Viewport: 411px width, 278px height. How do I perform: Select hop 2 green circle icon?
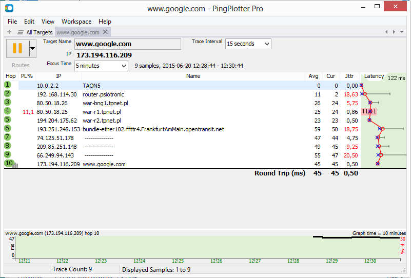(8, 93)
